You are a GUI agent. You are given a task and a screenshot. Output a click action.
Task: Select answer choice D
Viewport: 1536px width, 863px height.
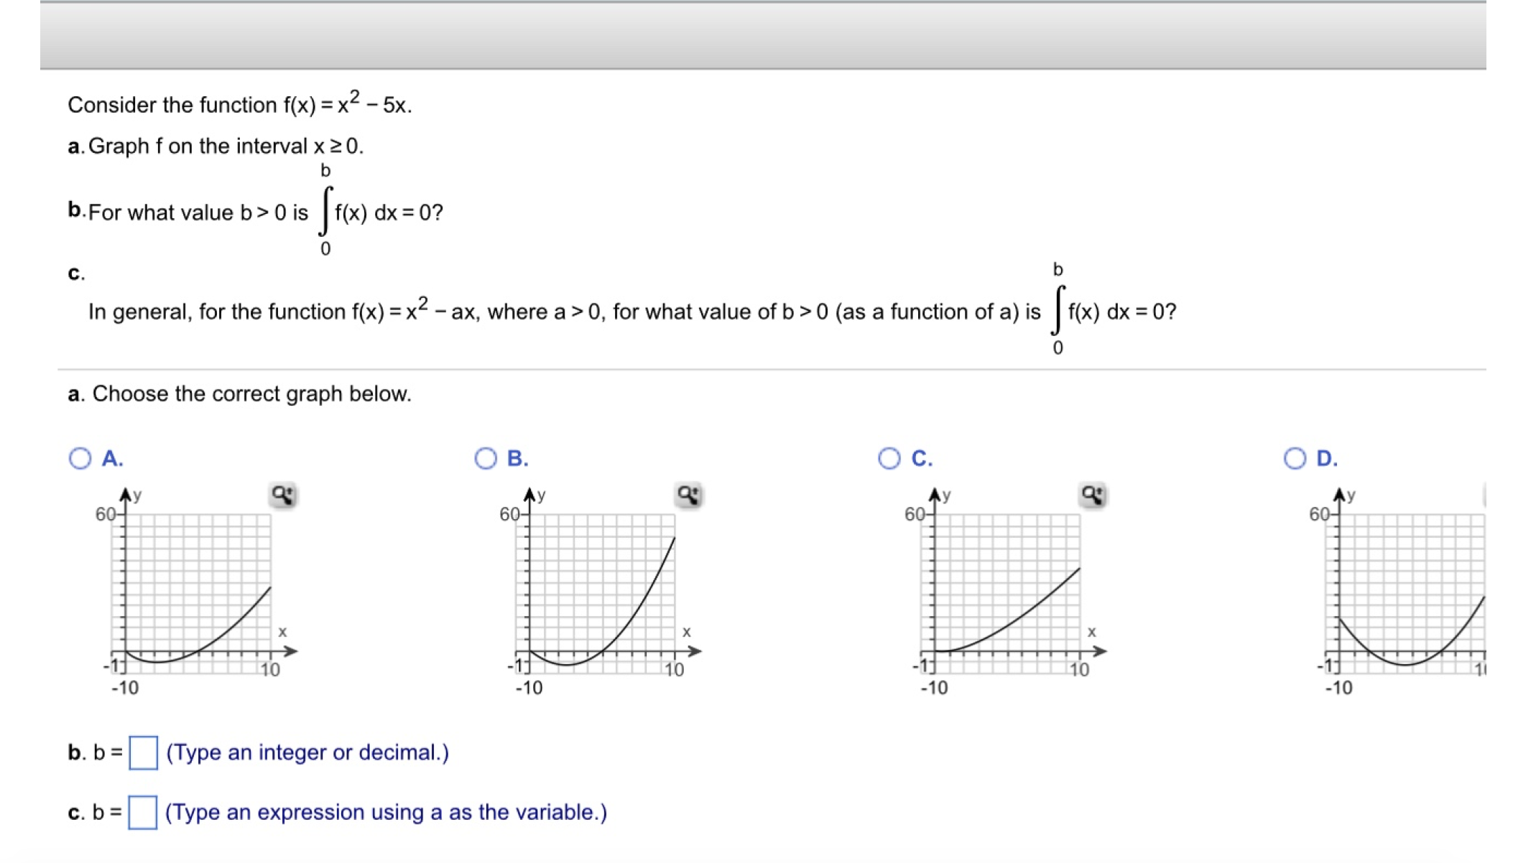tap(1294, 457)
